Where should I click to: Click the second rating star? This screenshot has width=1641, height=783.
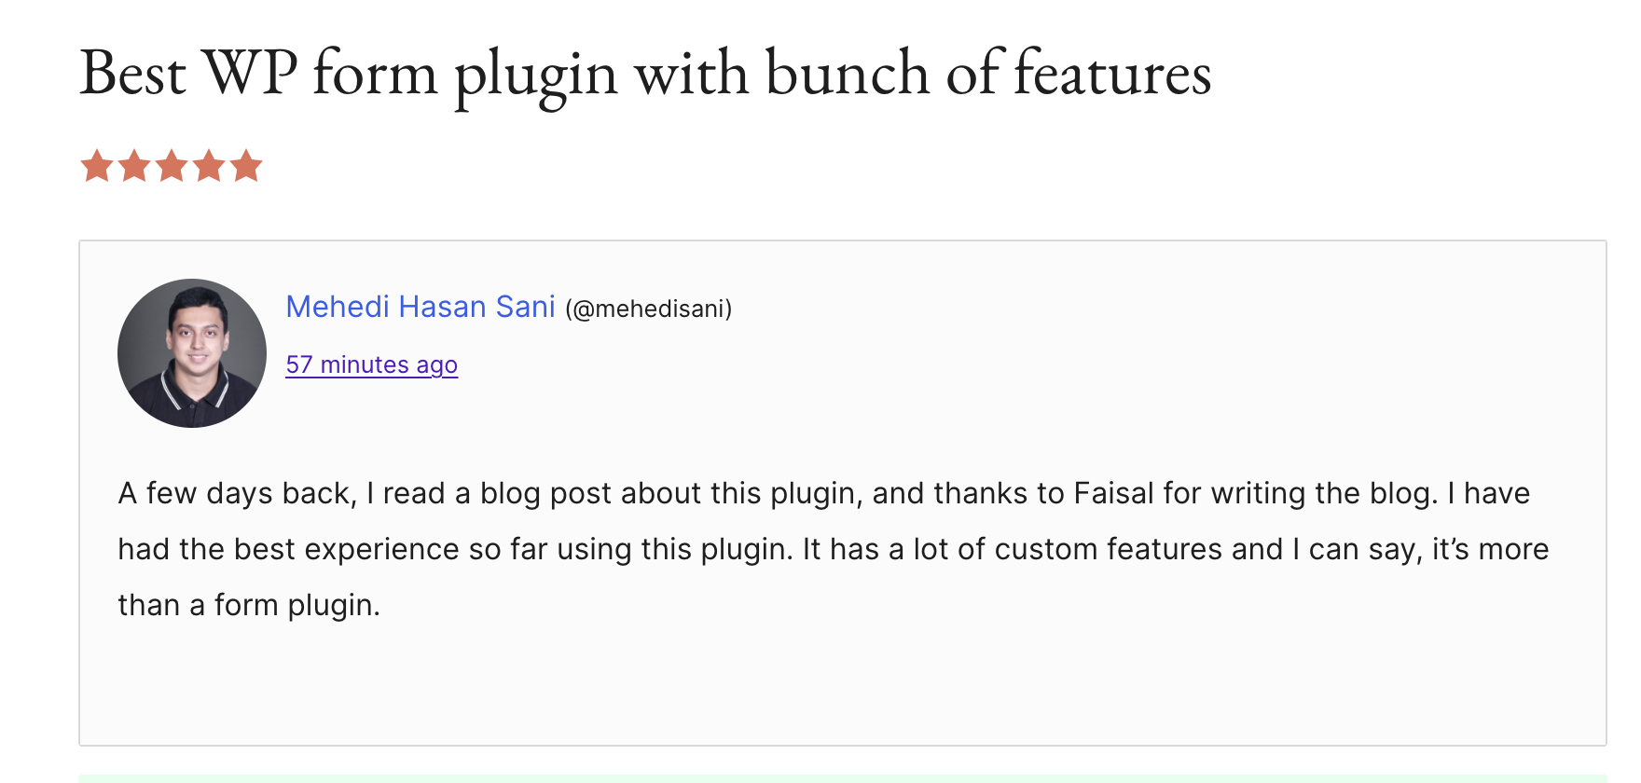tap(134, 167)
